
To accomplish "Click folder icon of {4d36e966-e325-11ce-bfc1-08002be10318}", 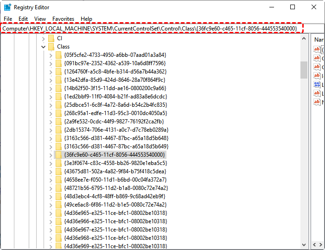I will [x=59, y=221].
